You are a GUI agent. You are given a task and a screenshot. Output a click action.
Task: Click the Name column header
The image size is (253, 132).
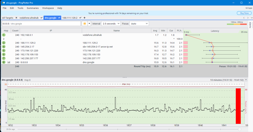[117, 31]
